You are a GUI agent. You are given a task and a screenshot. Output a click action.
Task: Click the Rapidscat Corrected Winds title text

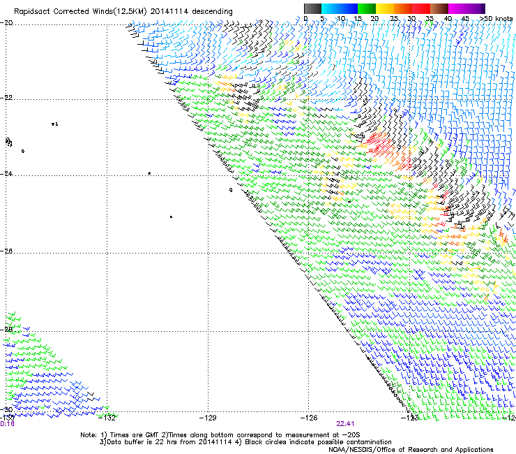click(123, 12)
